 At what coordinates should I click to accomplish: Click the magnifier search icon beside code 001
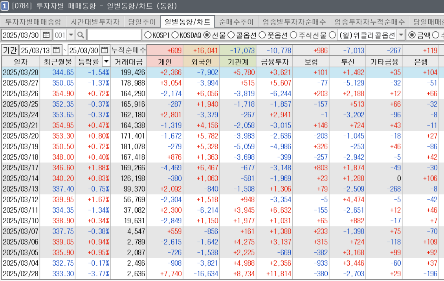[x=81, y=35]
